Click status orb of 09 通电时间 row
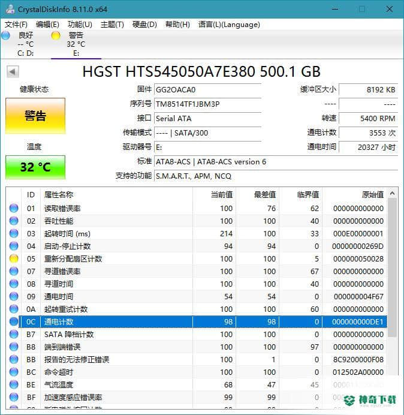This screenshot has width=404, height=415. (x=14, y=296)
